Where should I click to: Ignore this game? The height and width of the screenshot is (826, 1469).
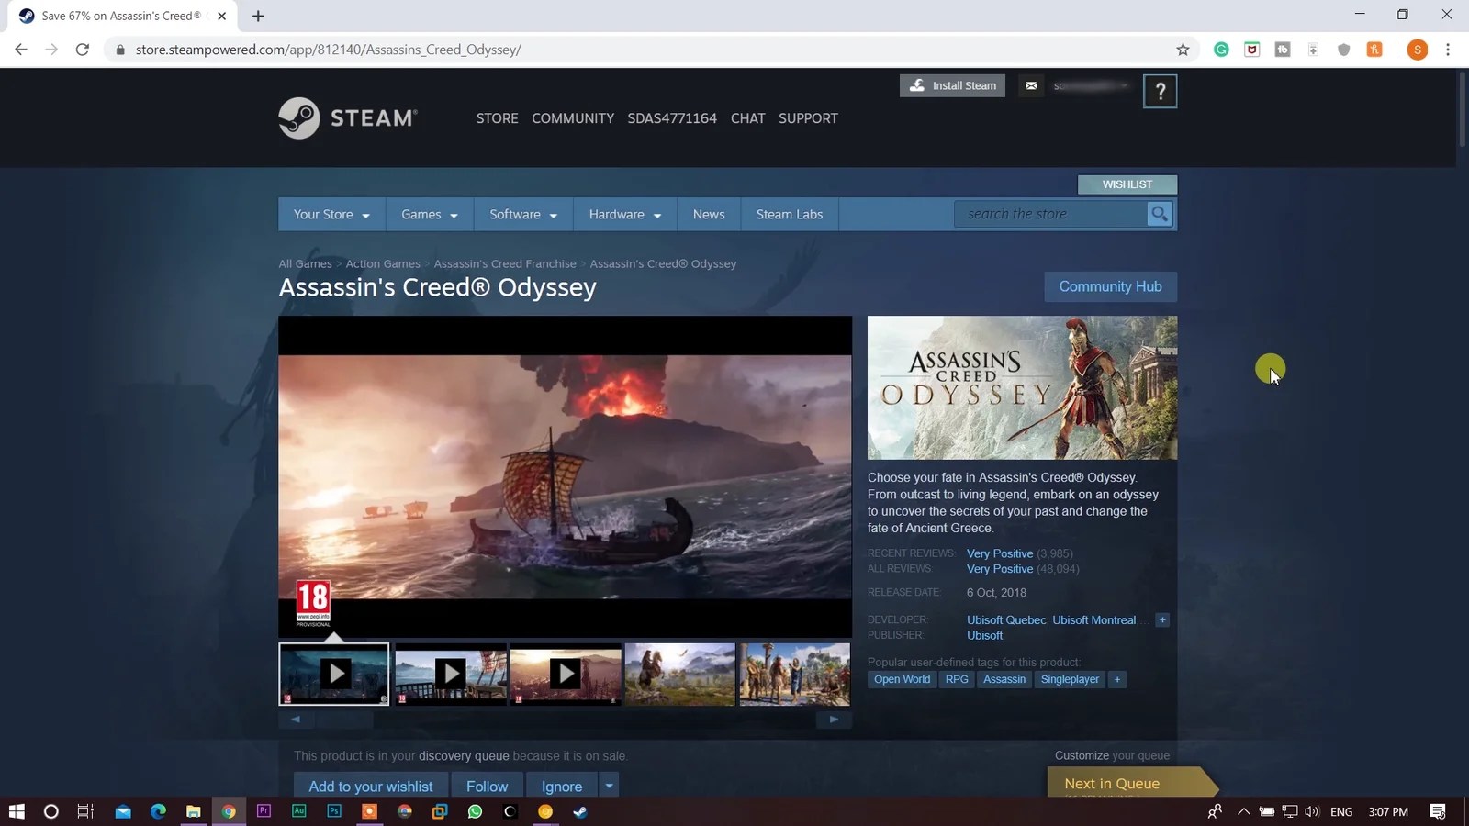pyautogui.click(x=562, y=786)
